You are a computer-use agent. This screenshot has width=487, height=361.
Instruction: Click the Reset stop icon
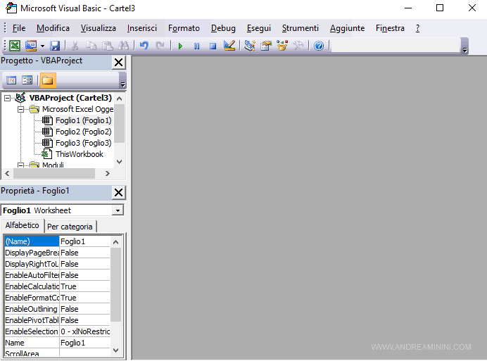[x=213, y=46]
